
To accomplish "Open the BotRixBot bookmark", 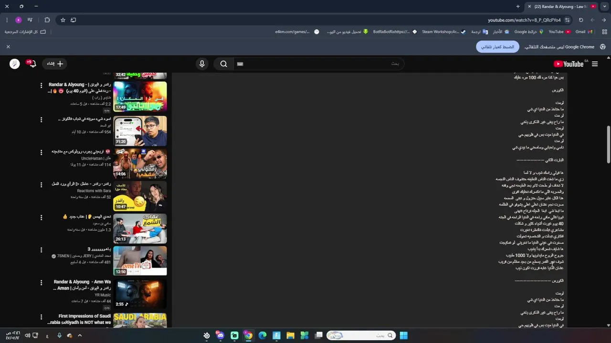I will coord(395,32).
